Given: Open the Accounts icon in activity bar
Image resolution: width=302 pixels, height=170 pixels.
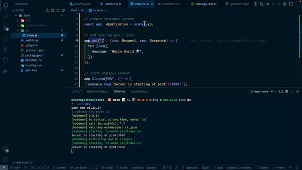Looking at the screenshot, I should click(5, 149).
